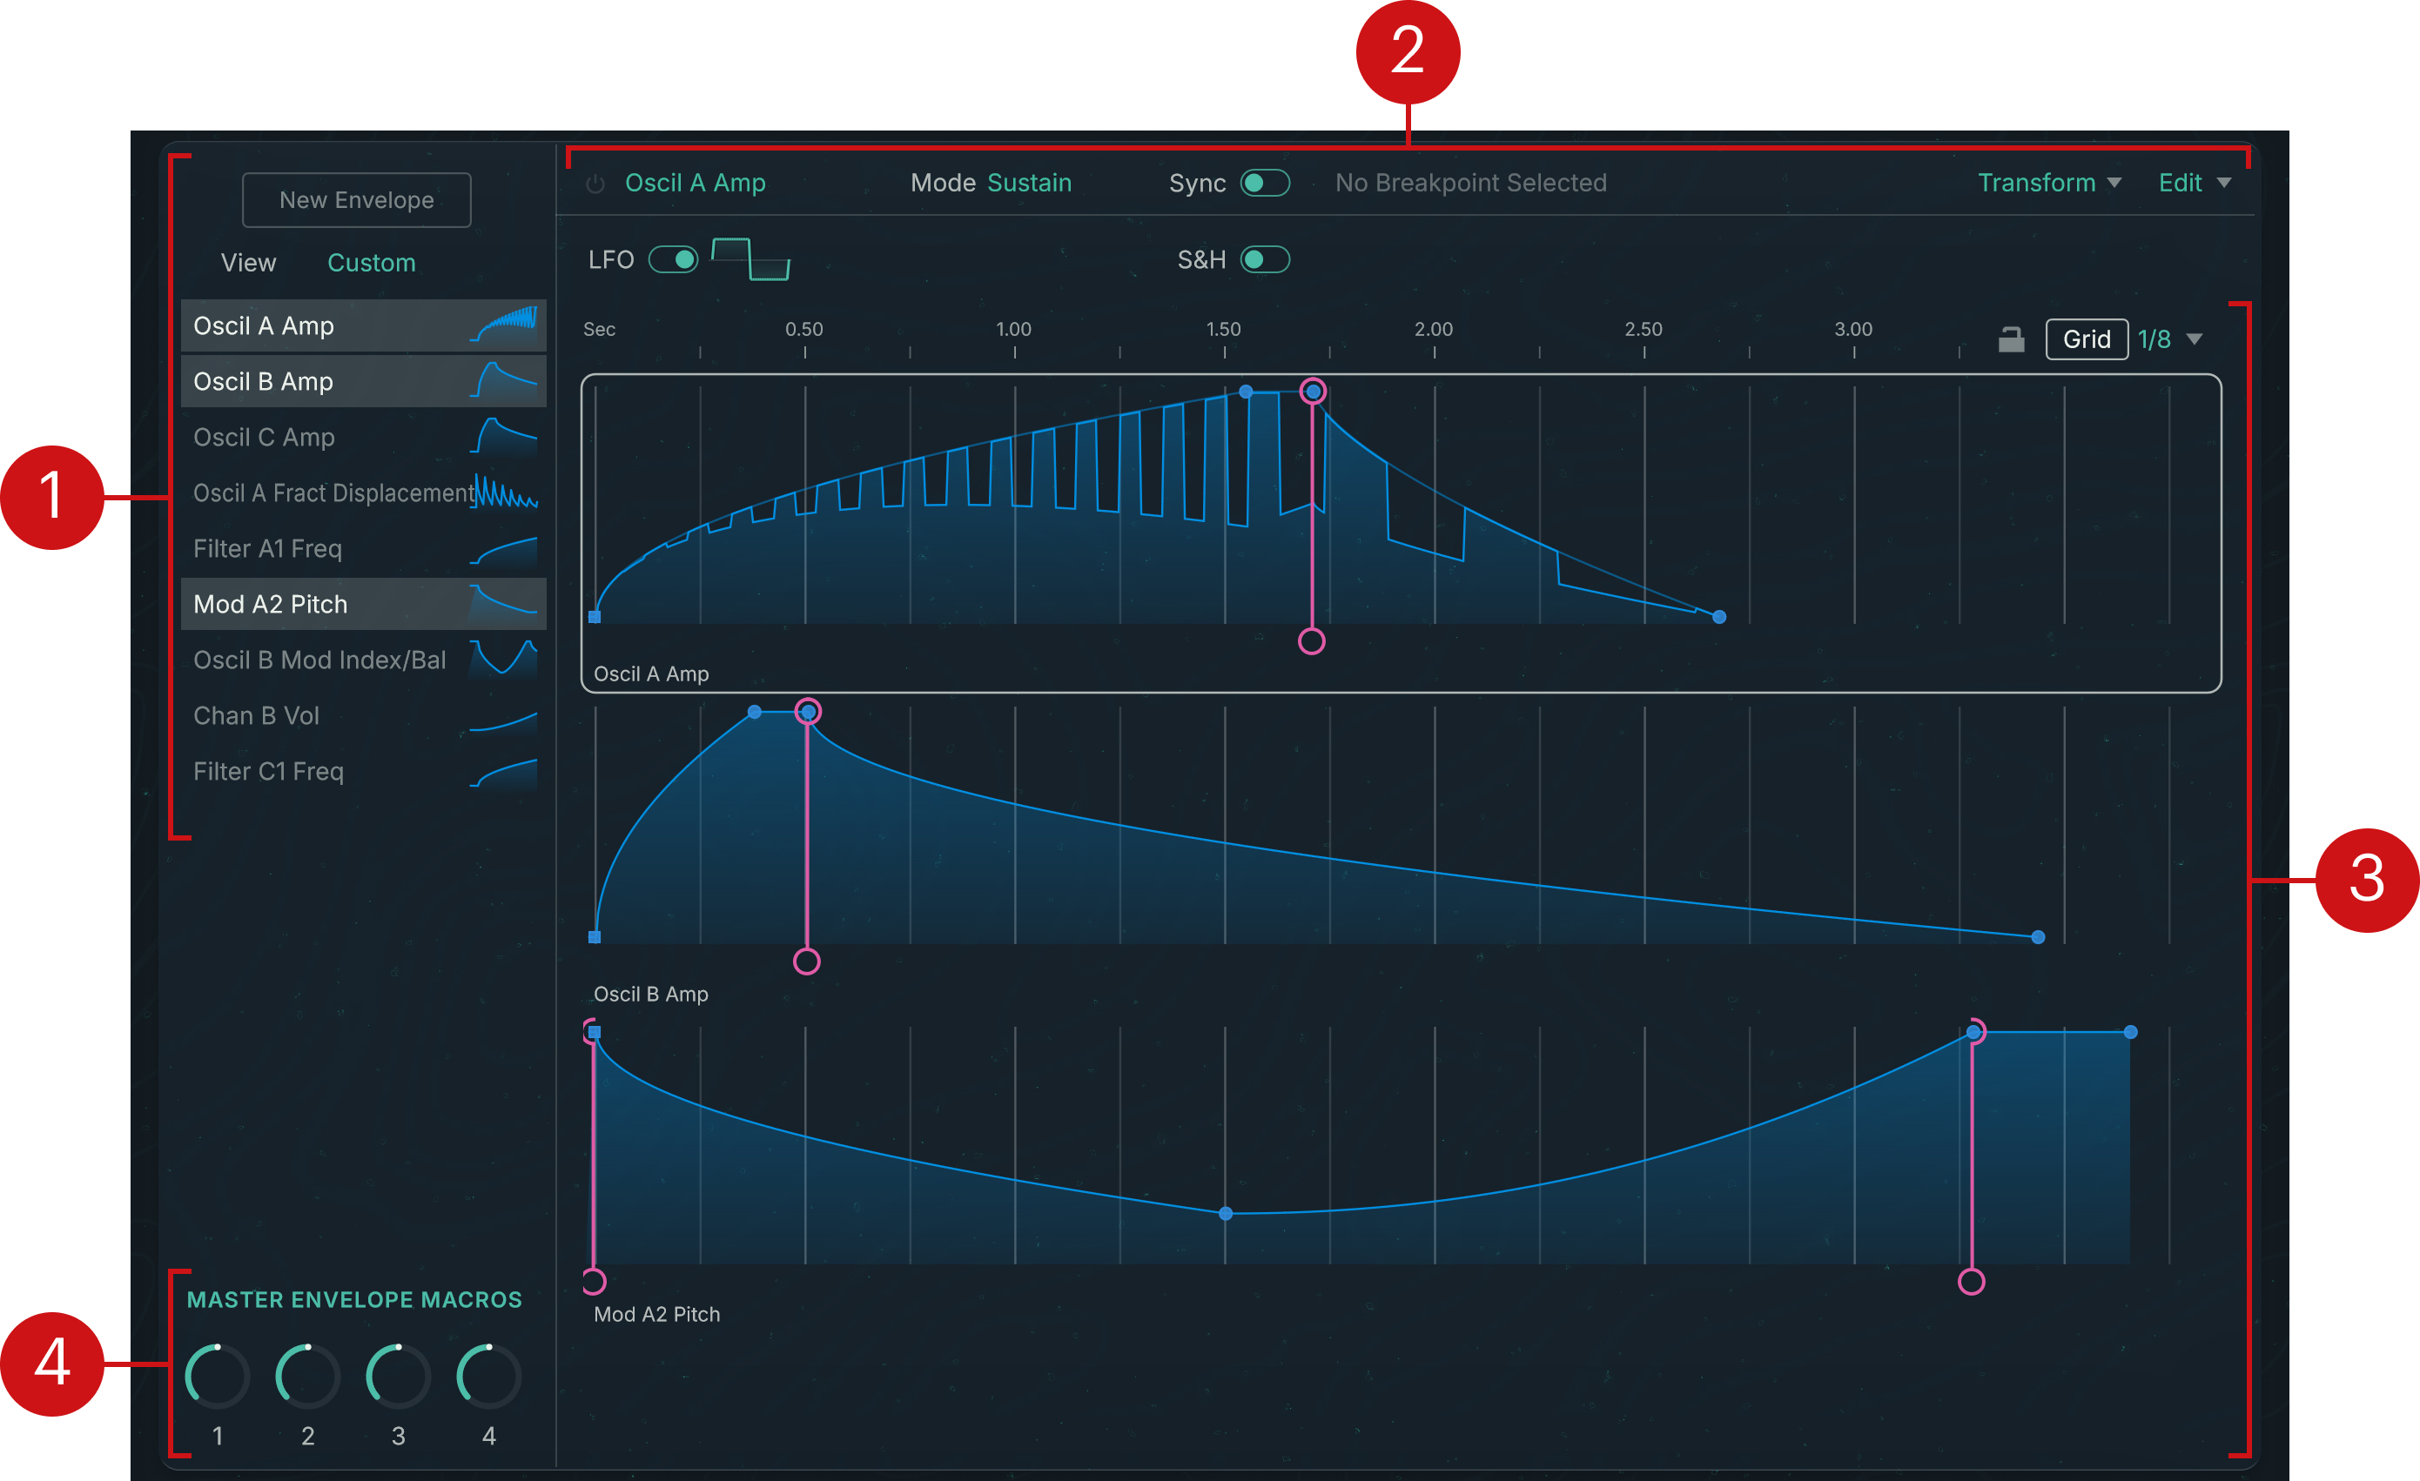The width and height of the screenshot is (2420, 1481).
Task: Click the LFO square waveform shape icon
Action: (x=750, y=259)
